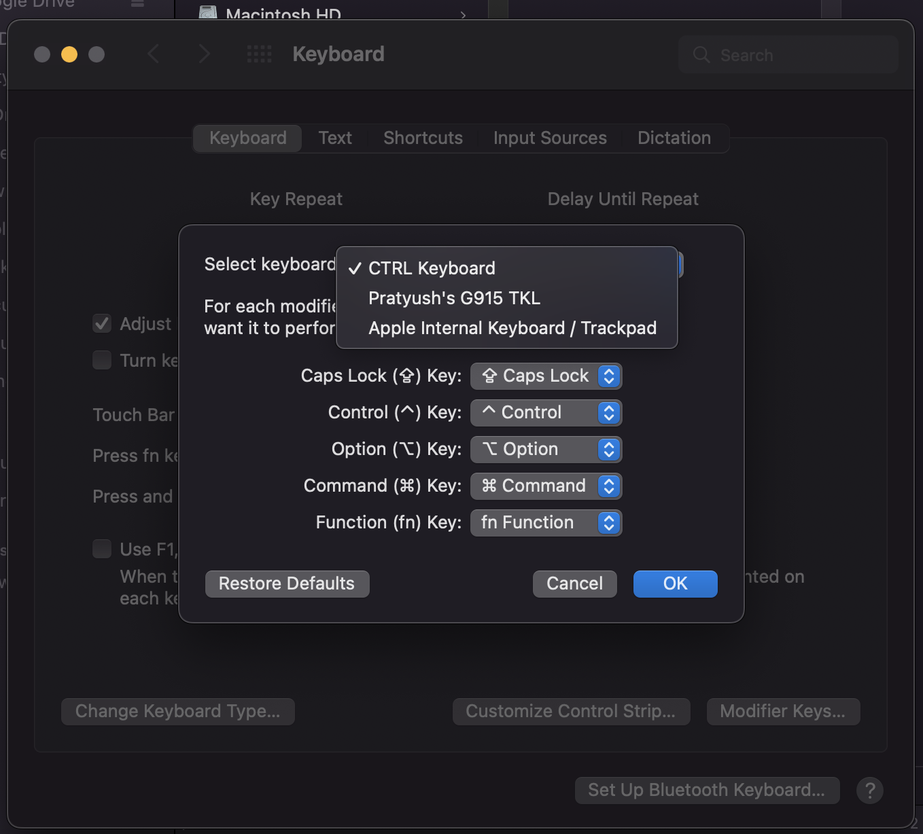Image resolution: width=923 pixels, height=834 pixels.
Task: Select Apple Internal Keyboard / Trackpad
Action: [x=512, y=327]
